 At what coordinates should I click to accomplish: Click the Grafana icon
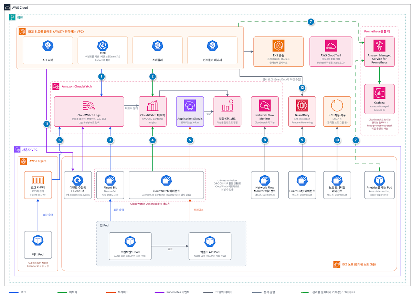379,93
